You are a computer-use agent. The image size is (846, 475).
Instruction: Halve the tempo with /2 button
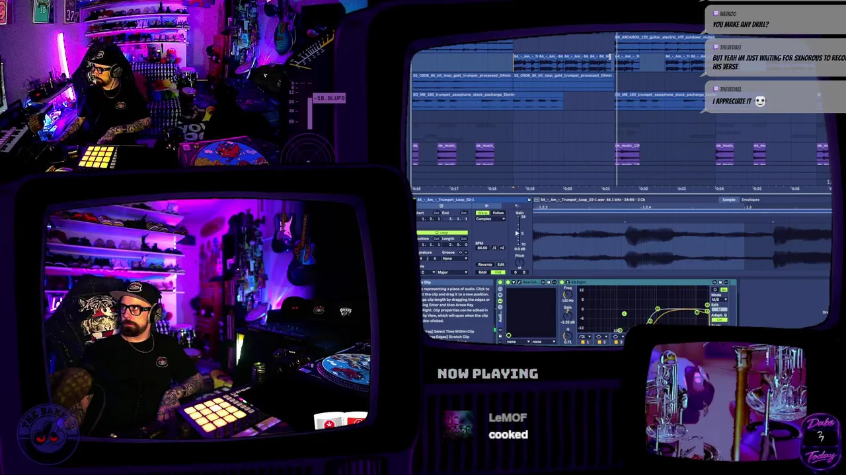point(494,248)
